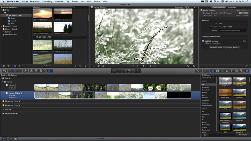Open the music and sound browser
Image resolution: width=251 pixels, height=141 pixels.
coord(222,71)
